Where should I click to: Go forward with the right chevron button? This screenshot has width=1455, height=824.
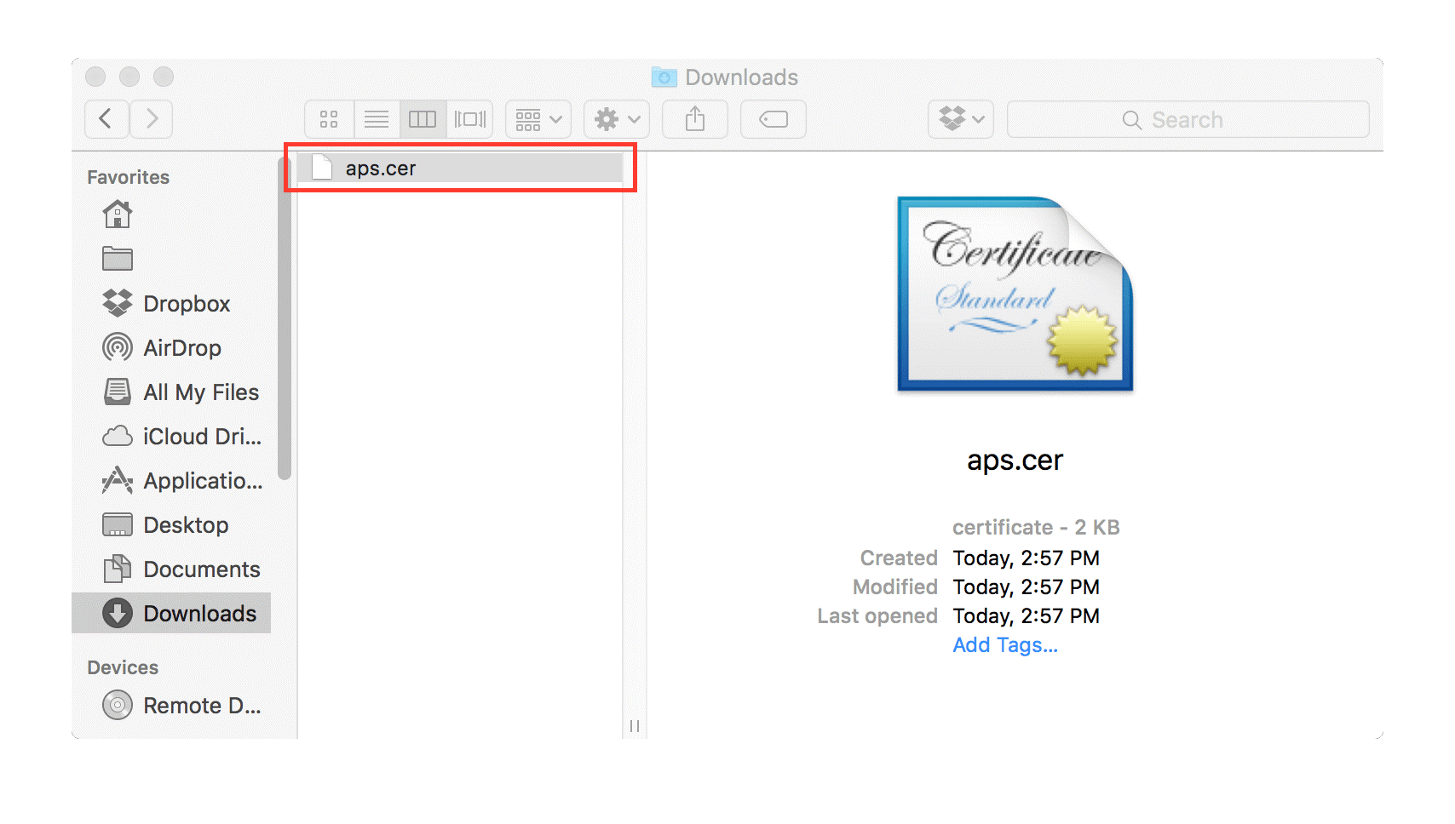coord(152,119)
